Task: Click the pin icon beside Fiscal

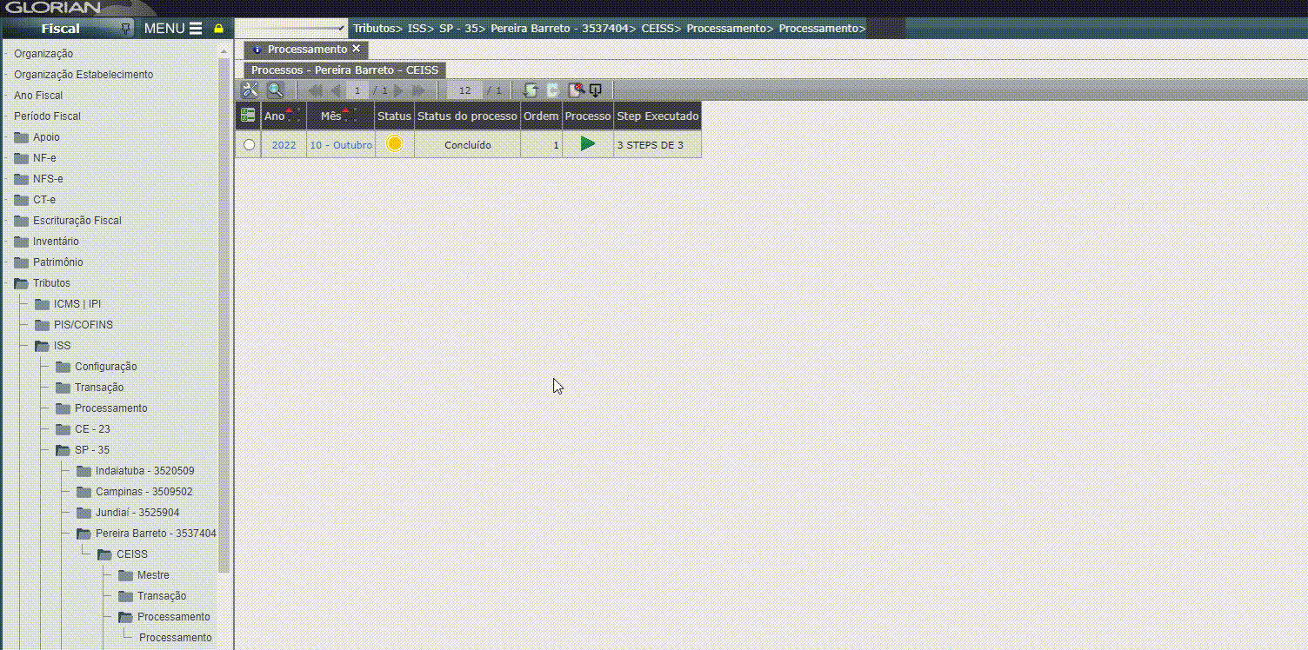Action: coord(126,29)
